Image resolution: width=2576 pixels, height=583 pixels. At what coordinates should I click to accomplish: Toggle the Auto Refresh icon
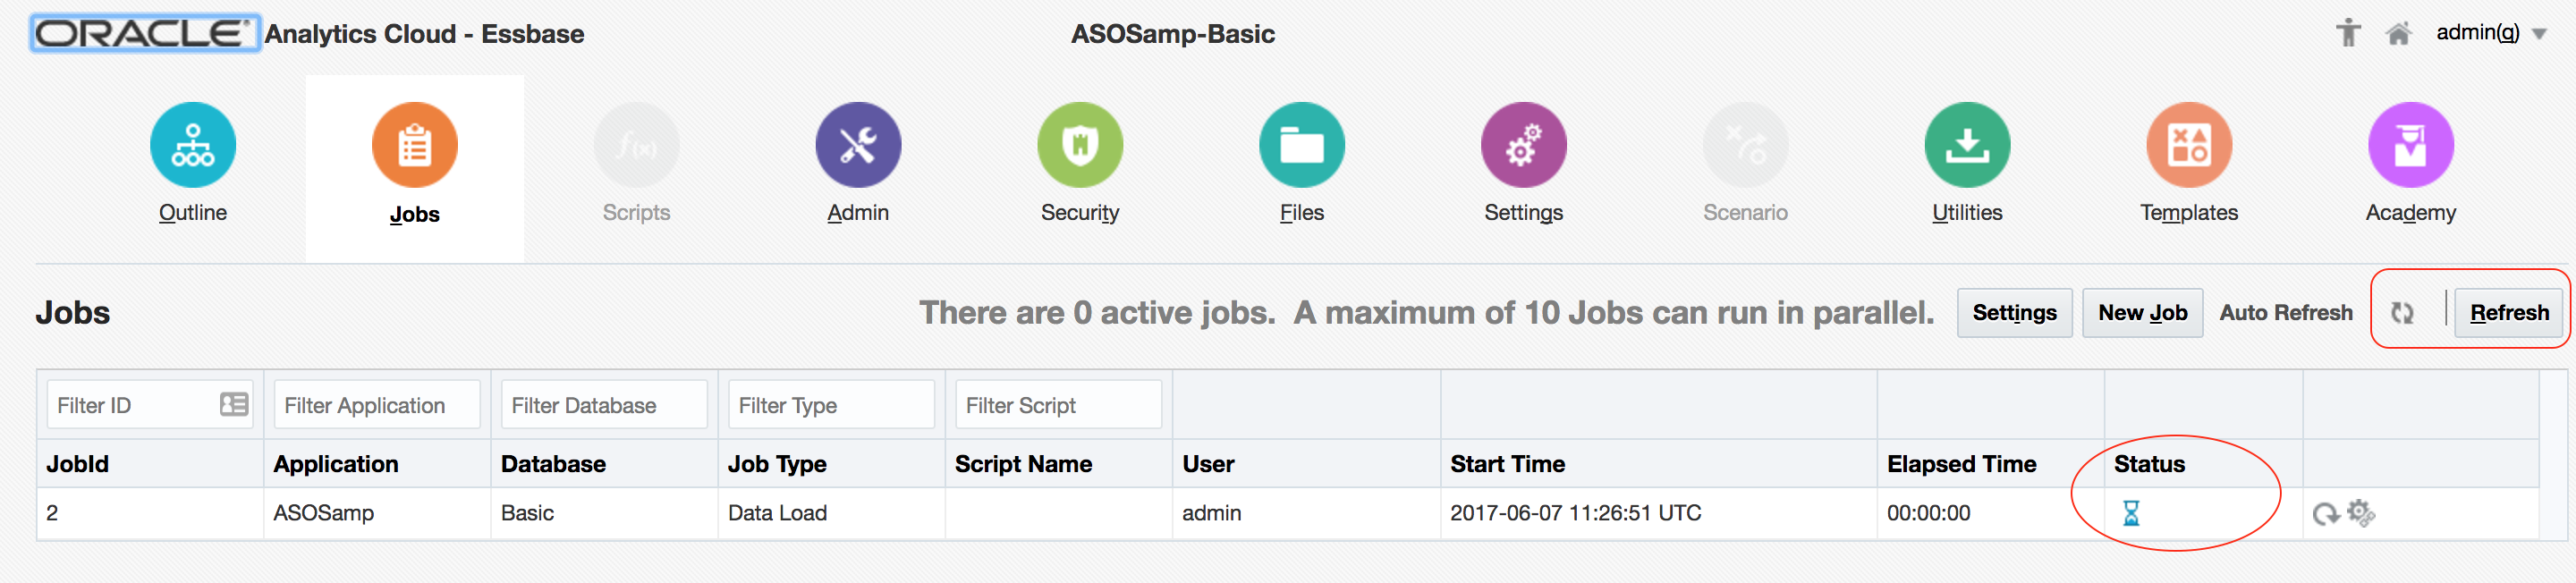[2403, 313]
